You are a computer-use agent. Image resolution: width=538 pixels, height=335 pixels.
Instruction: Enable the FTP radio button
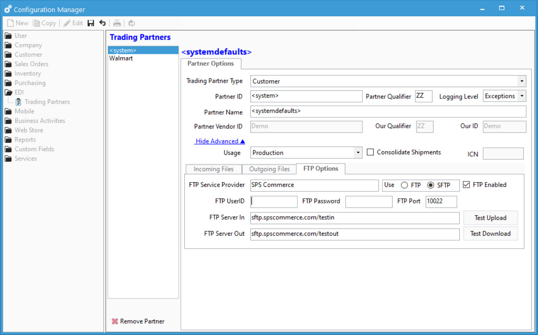click(x=404, y=185)
